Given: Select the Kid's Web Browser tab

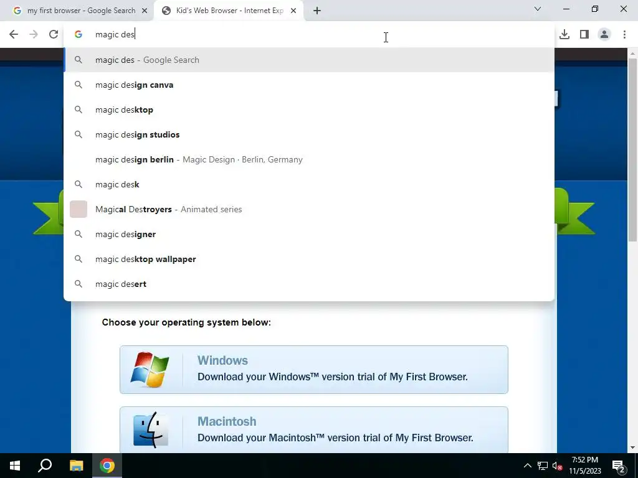Looking at the screenshot, I should click(228, 11).
